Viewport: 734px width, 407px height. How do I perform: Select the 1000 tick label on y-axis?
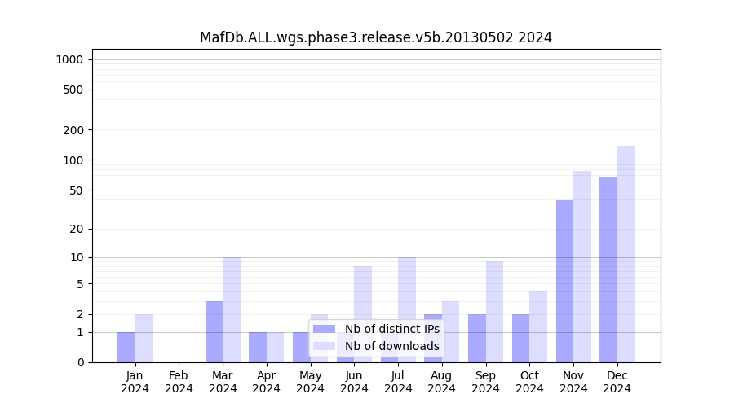(x=69, y=59)
